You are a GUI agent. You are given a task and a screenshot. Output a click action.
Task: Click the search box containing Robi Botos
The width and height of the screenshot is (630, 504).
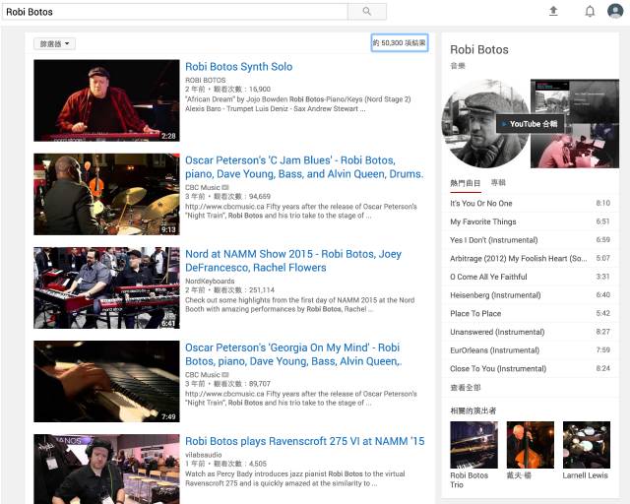(175, 12)
